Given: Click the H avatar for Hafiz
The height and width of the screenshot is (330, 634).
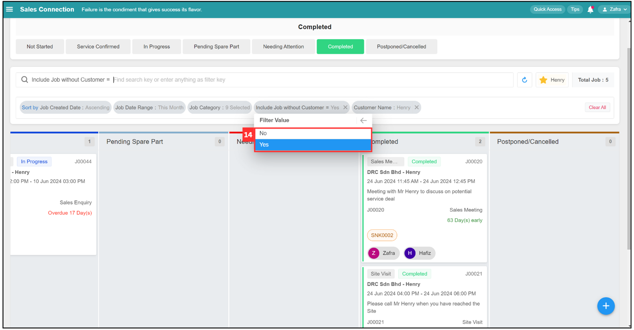Looking at the screenshot, I should (410, 253).
